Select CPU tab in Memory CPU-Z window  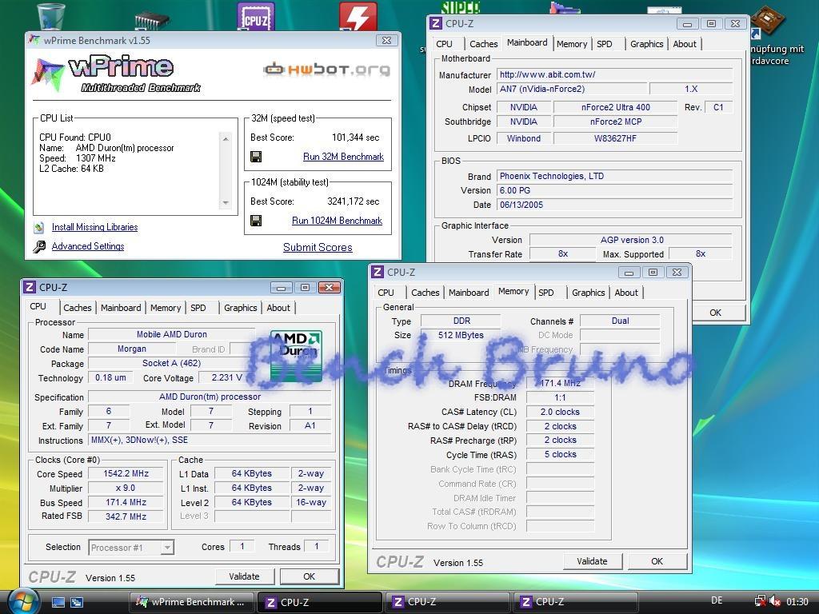click(x=386, y=293)
